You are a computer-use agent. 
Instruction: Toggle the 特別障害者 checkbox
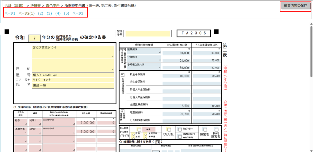(216, 130)
